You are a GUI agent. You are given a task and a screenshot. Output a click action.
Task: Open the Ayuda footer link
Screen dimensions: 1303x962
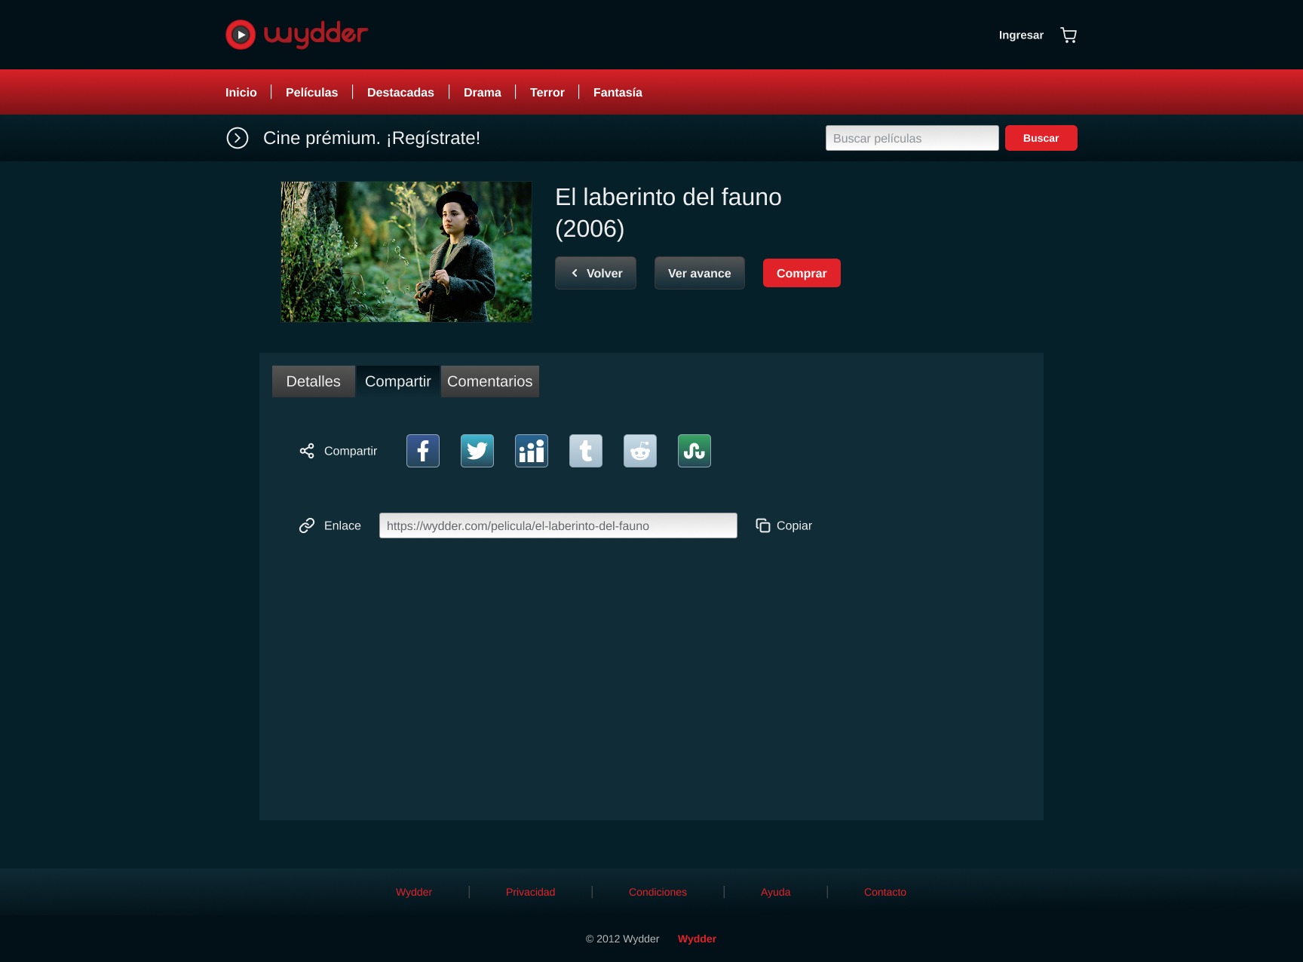tap(776, 892)
